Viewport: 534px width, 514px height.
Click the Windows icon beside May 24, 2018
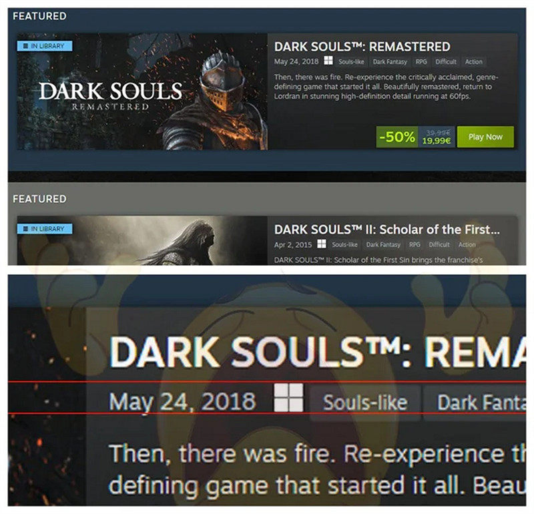(328, 61)
